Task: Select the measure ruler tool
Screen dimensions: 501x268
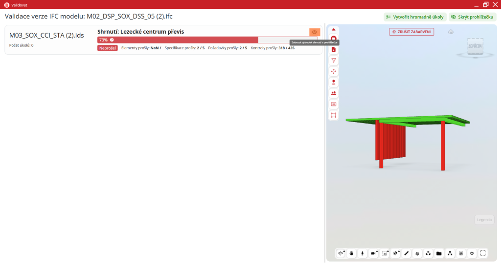Action: coord(406,253)
